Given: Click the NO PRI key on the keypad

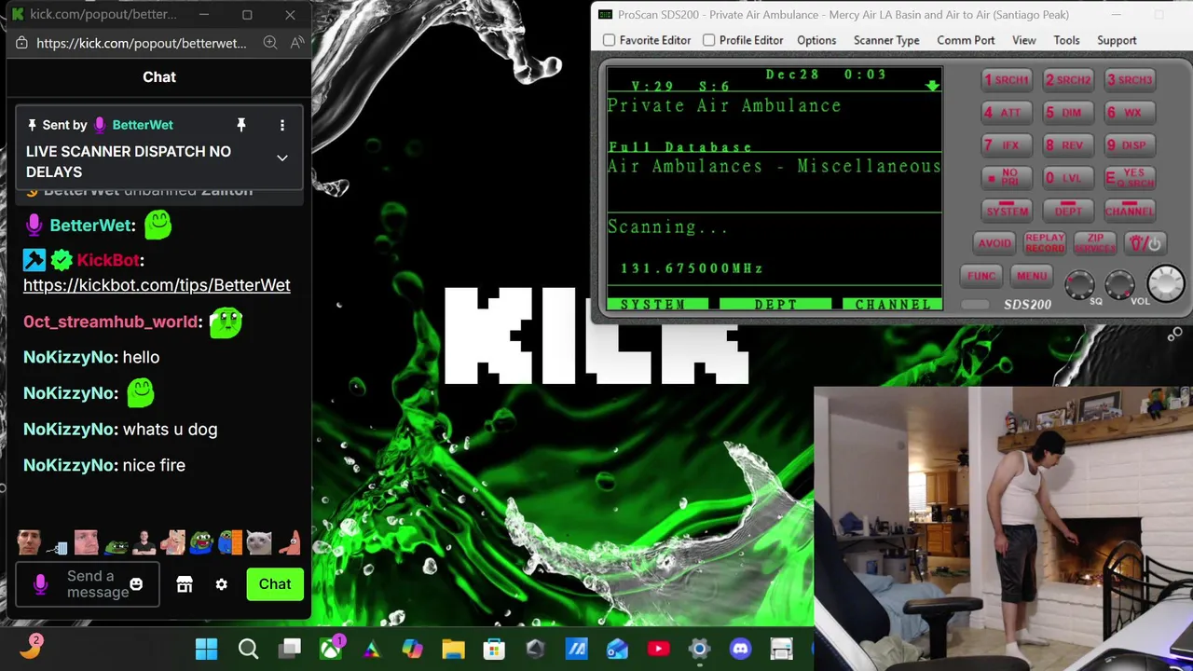Looking at the screenshot, I should click(x=1007, y=178).
